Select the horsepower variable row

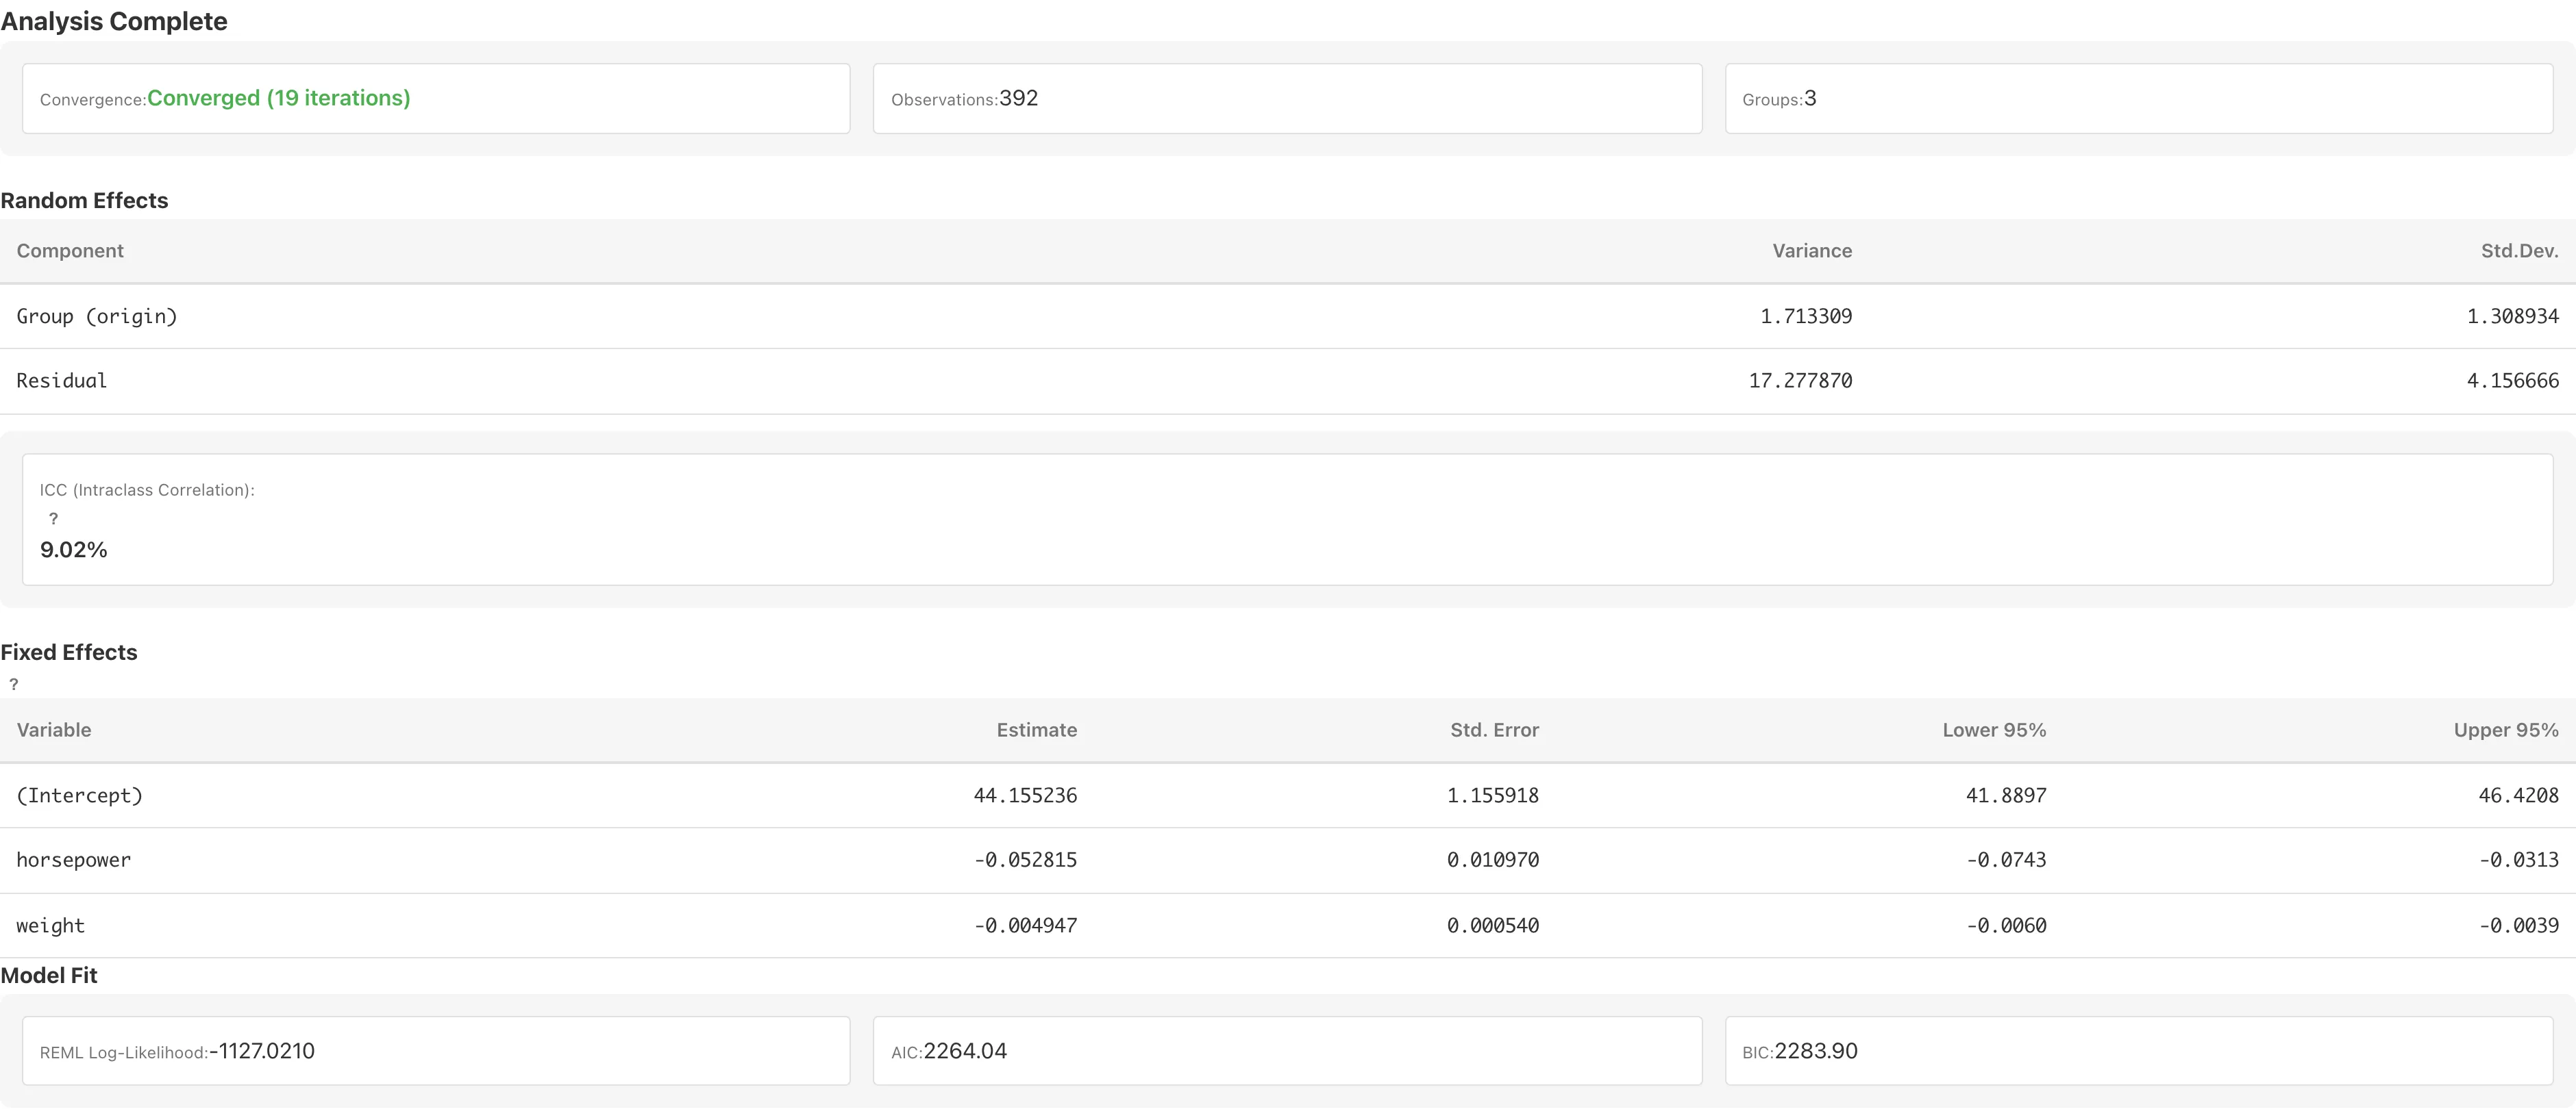1288,861
